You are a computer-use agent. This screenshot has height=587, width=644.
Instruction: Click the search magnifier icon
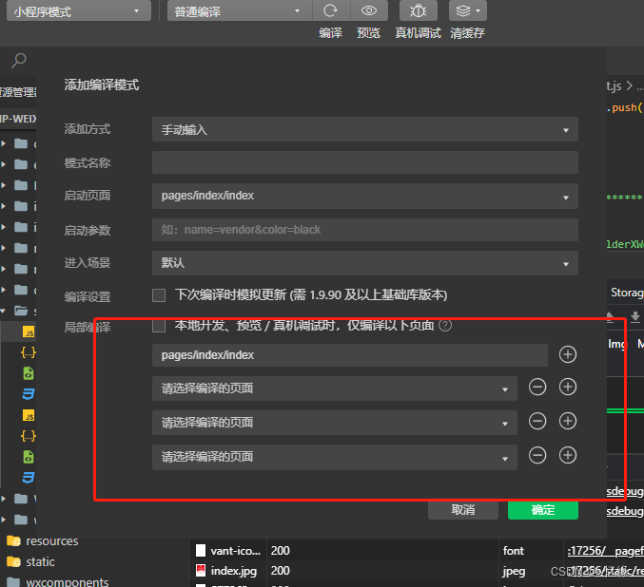(18, 61)
